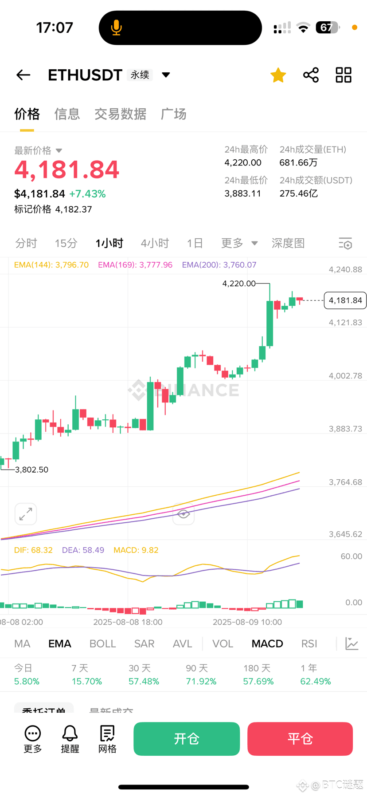
Task: Expand the 更多 interval dropdown
Action: tap(239, 243)
